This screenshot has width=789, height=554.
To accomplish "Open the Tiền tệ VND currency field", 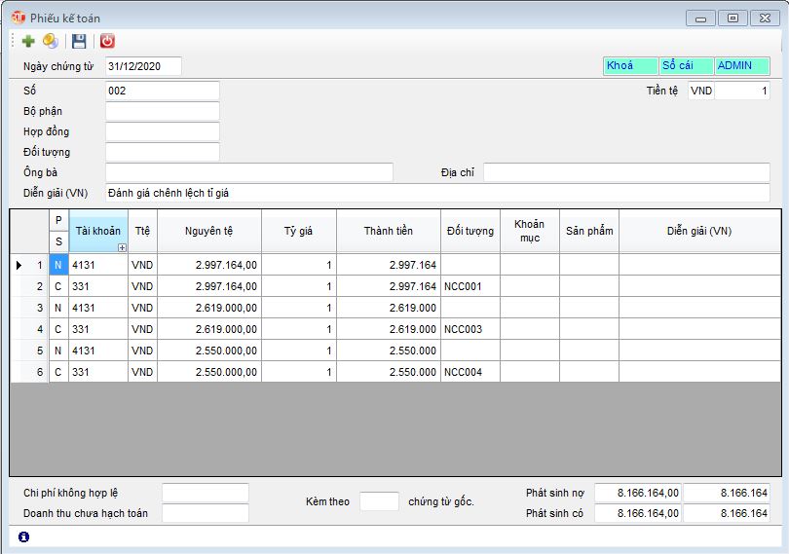I will (701, 91).
